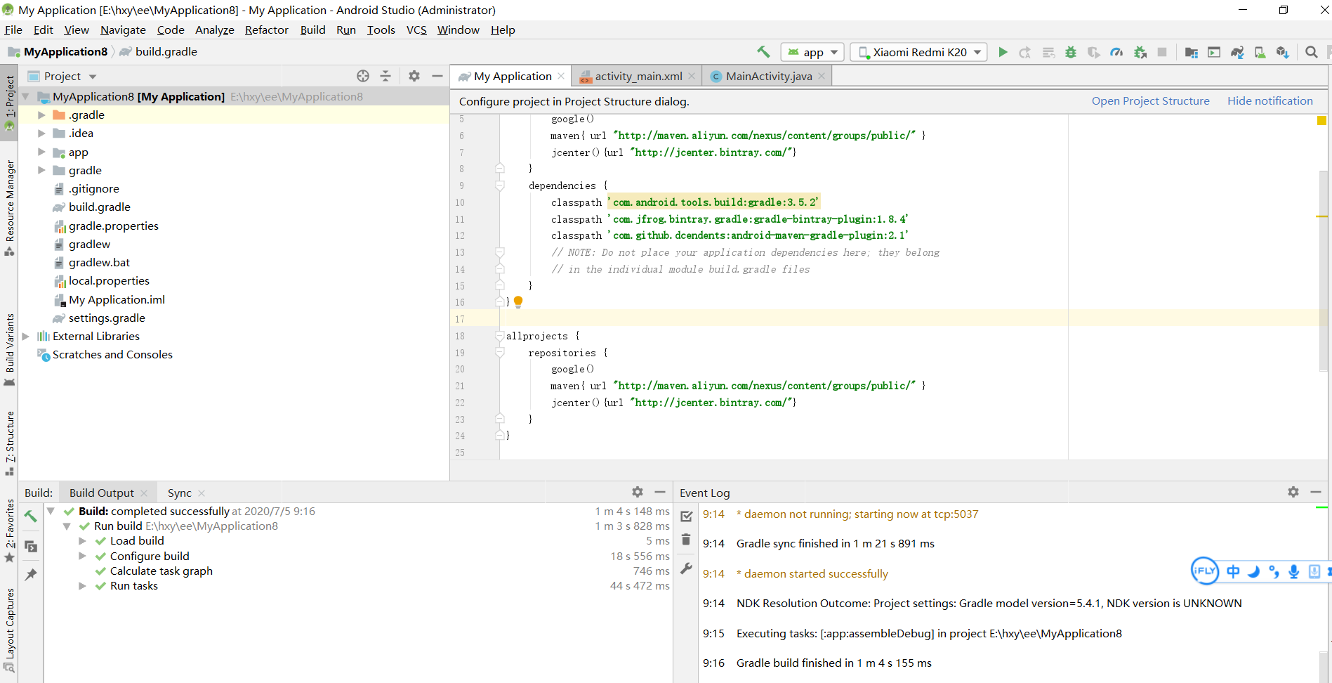Expand the gradle folder
The image size is (1332, 683).
coord(41,170)
